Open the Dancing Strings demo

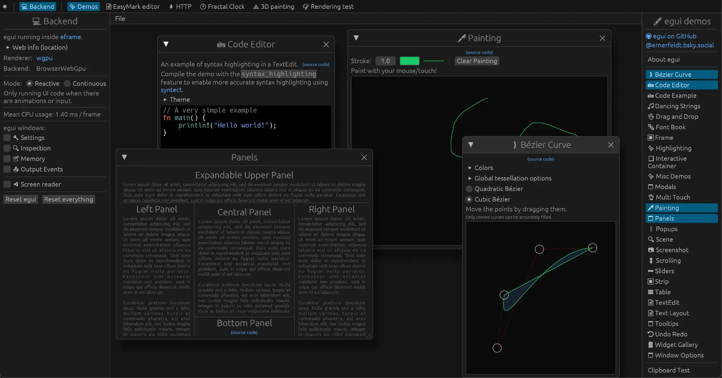click(x=677, y=106)
